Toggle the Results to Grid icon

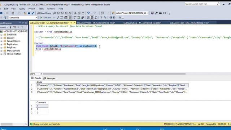coord(92,18)
